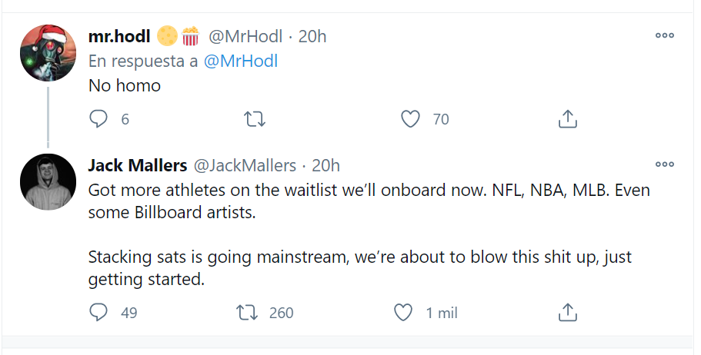Follow the 'En respuesta a' @MrHodl link

240,61
